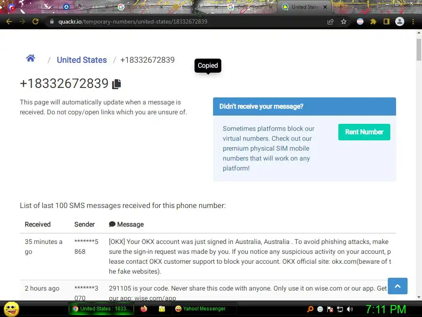Go to the Quackr home page icon

[x=30, y=58]
